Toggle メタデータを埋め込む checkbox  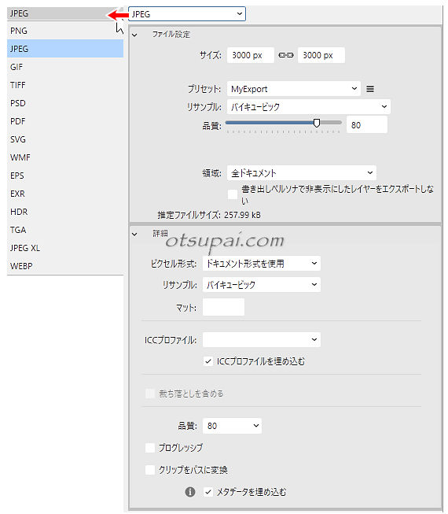click(208, 492)
